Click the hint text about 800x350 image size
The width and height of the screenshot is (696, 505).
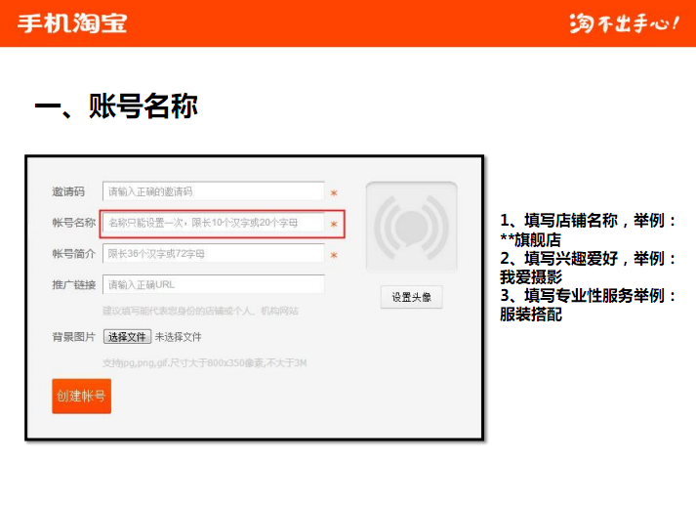click(x=205, y=362)
